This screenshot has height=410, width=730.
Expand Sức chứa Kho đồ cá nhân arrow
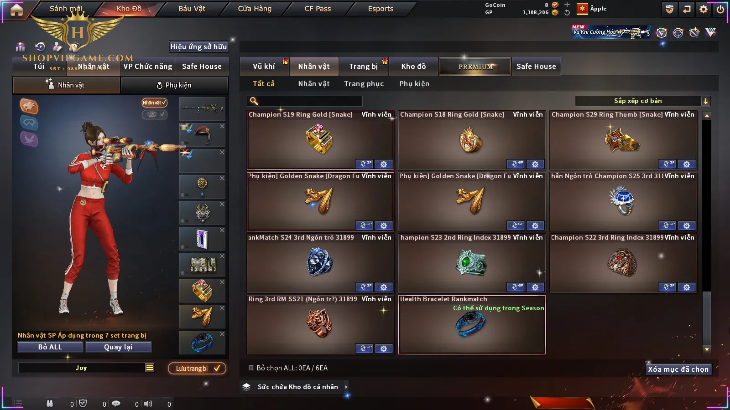(x=346, y=387)
